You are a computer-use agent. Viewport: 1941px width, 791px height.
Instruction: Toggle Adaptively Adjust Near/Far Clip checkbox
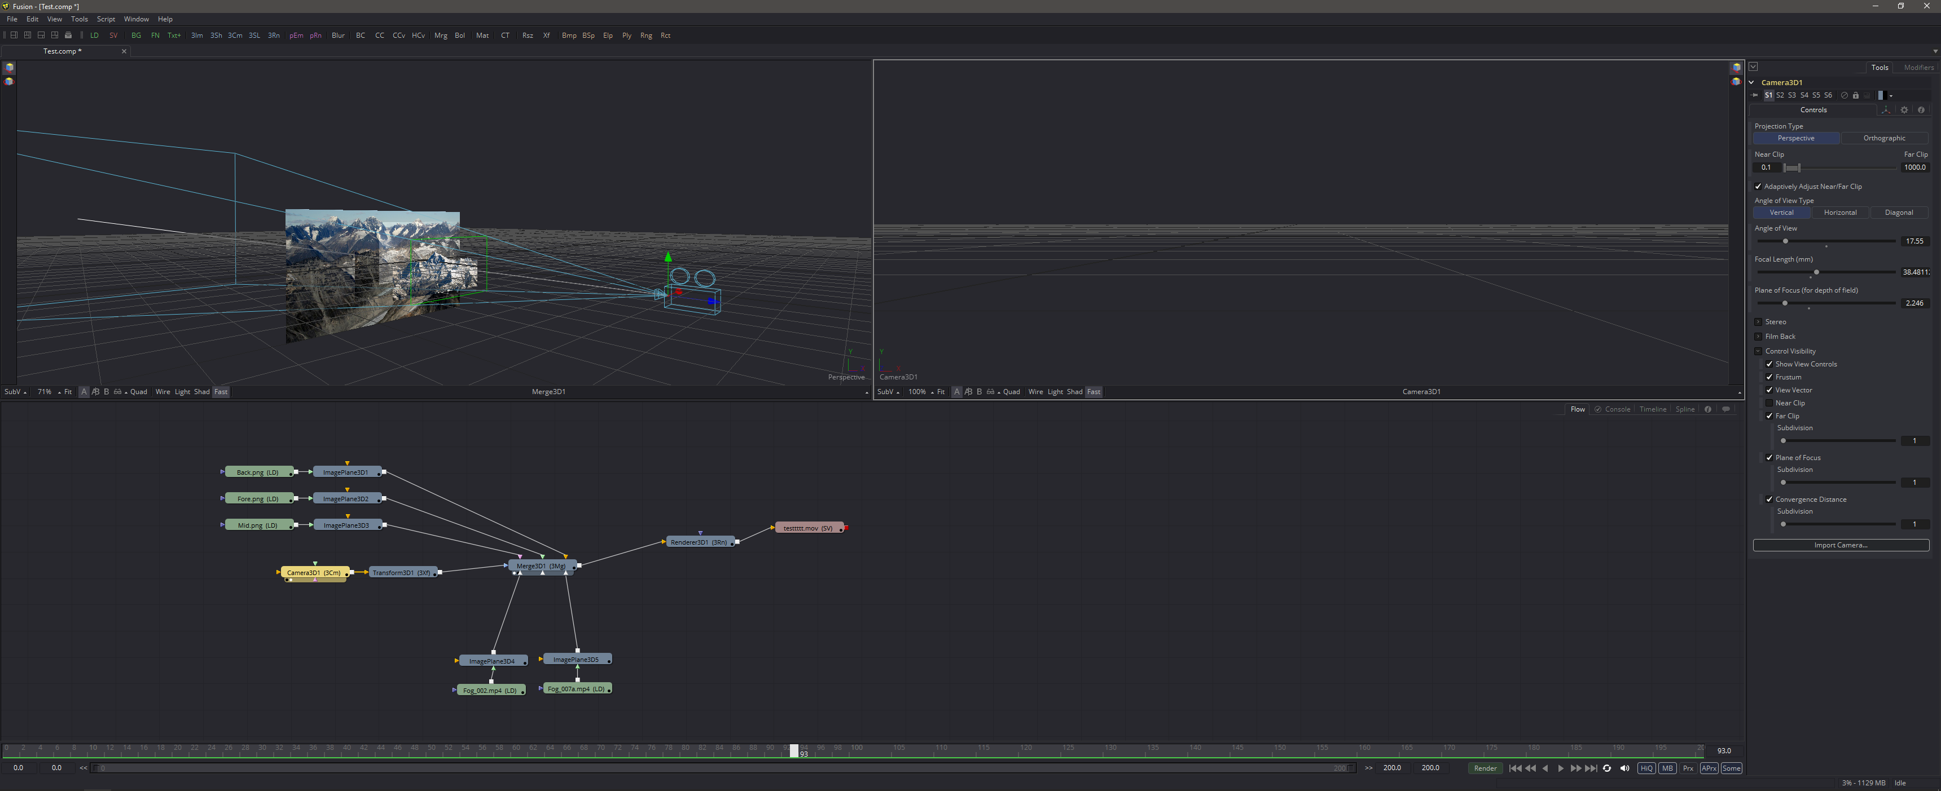[1758, 187]
